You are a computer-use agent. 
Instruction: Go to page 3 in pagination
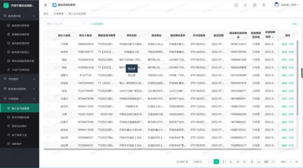tap(230, 162)
